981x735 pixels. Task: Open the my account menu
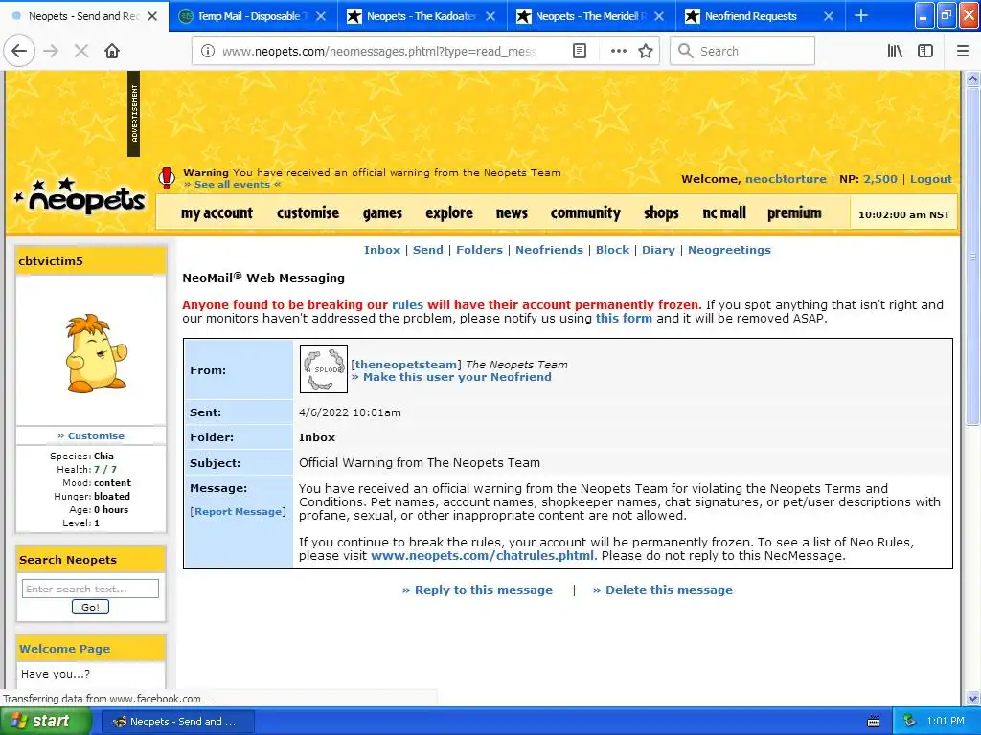pyautogui.click(x=217, y=213)
